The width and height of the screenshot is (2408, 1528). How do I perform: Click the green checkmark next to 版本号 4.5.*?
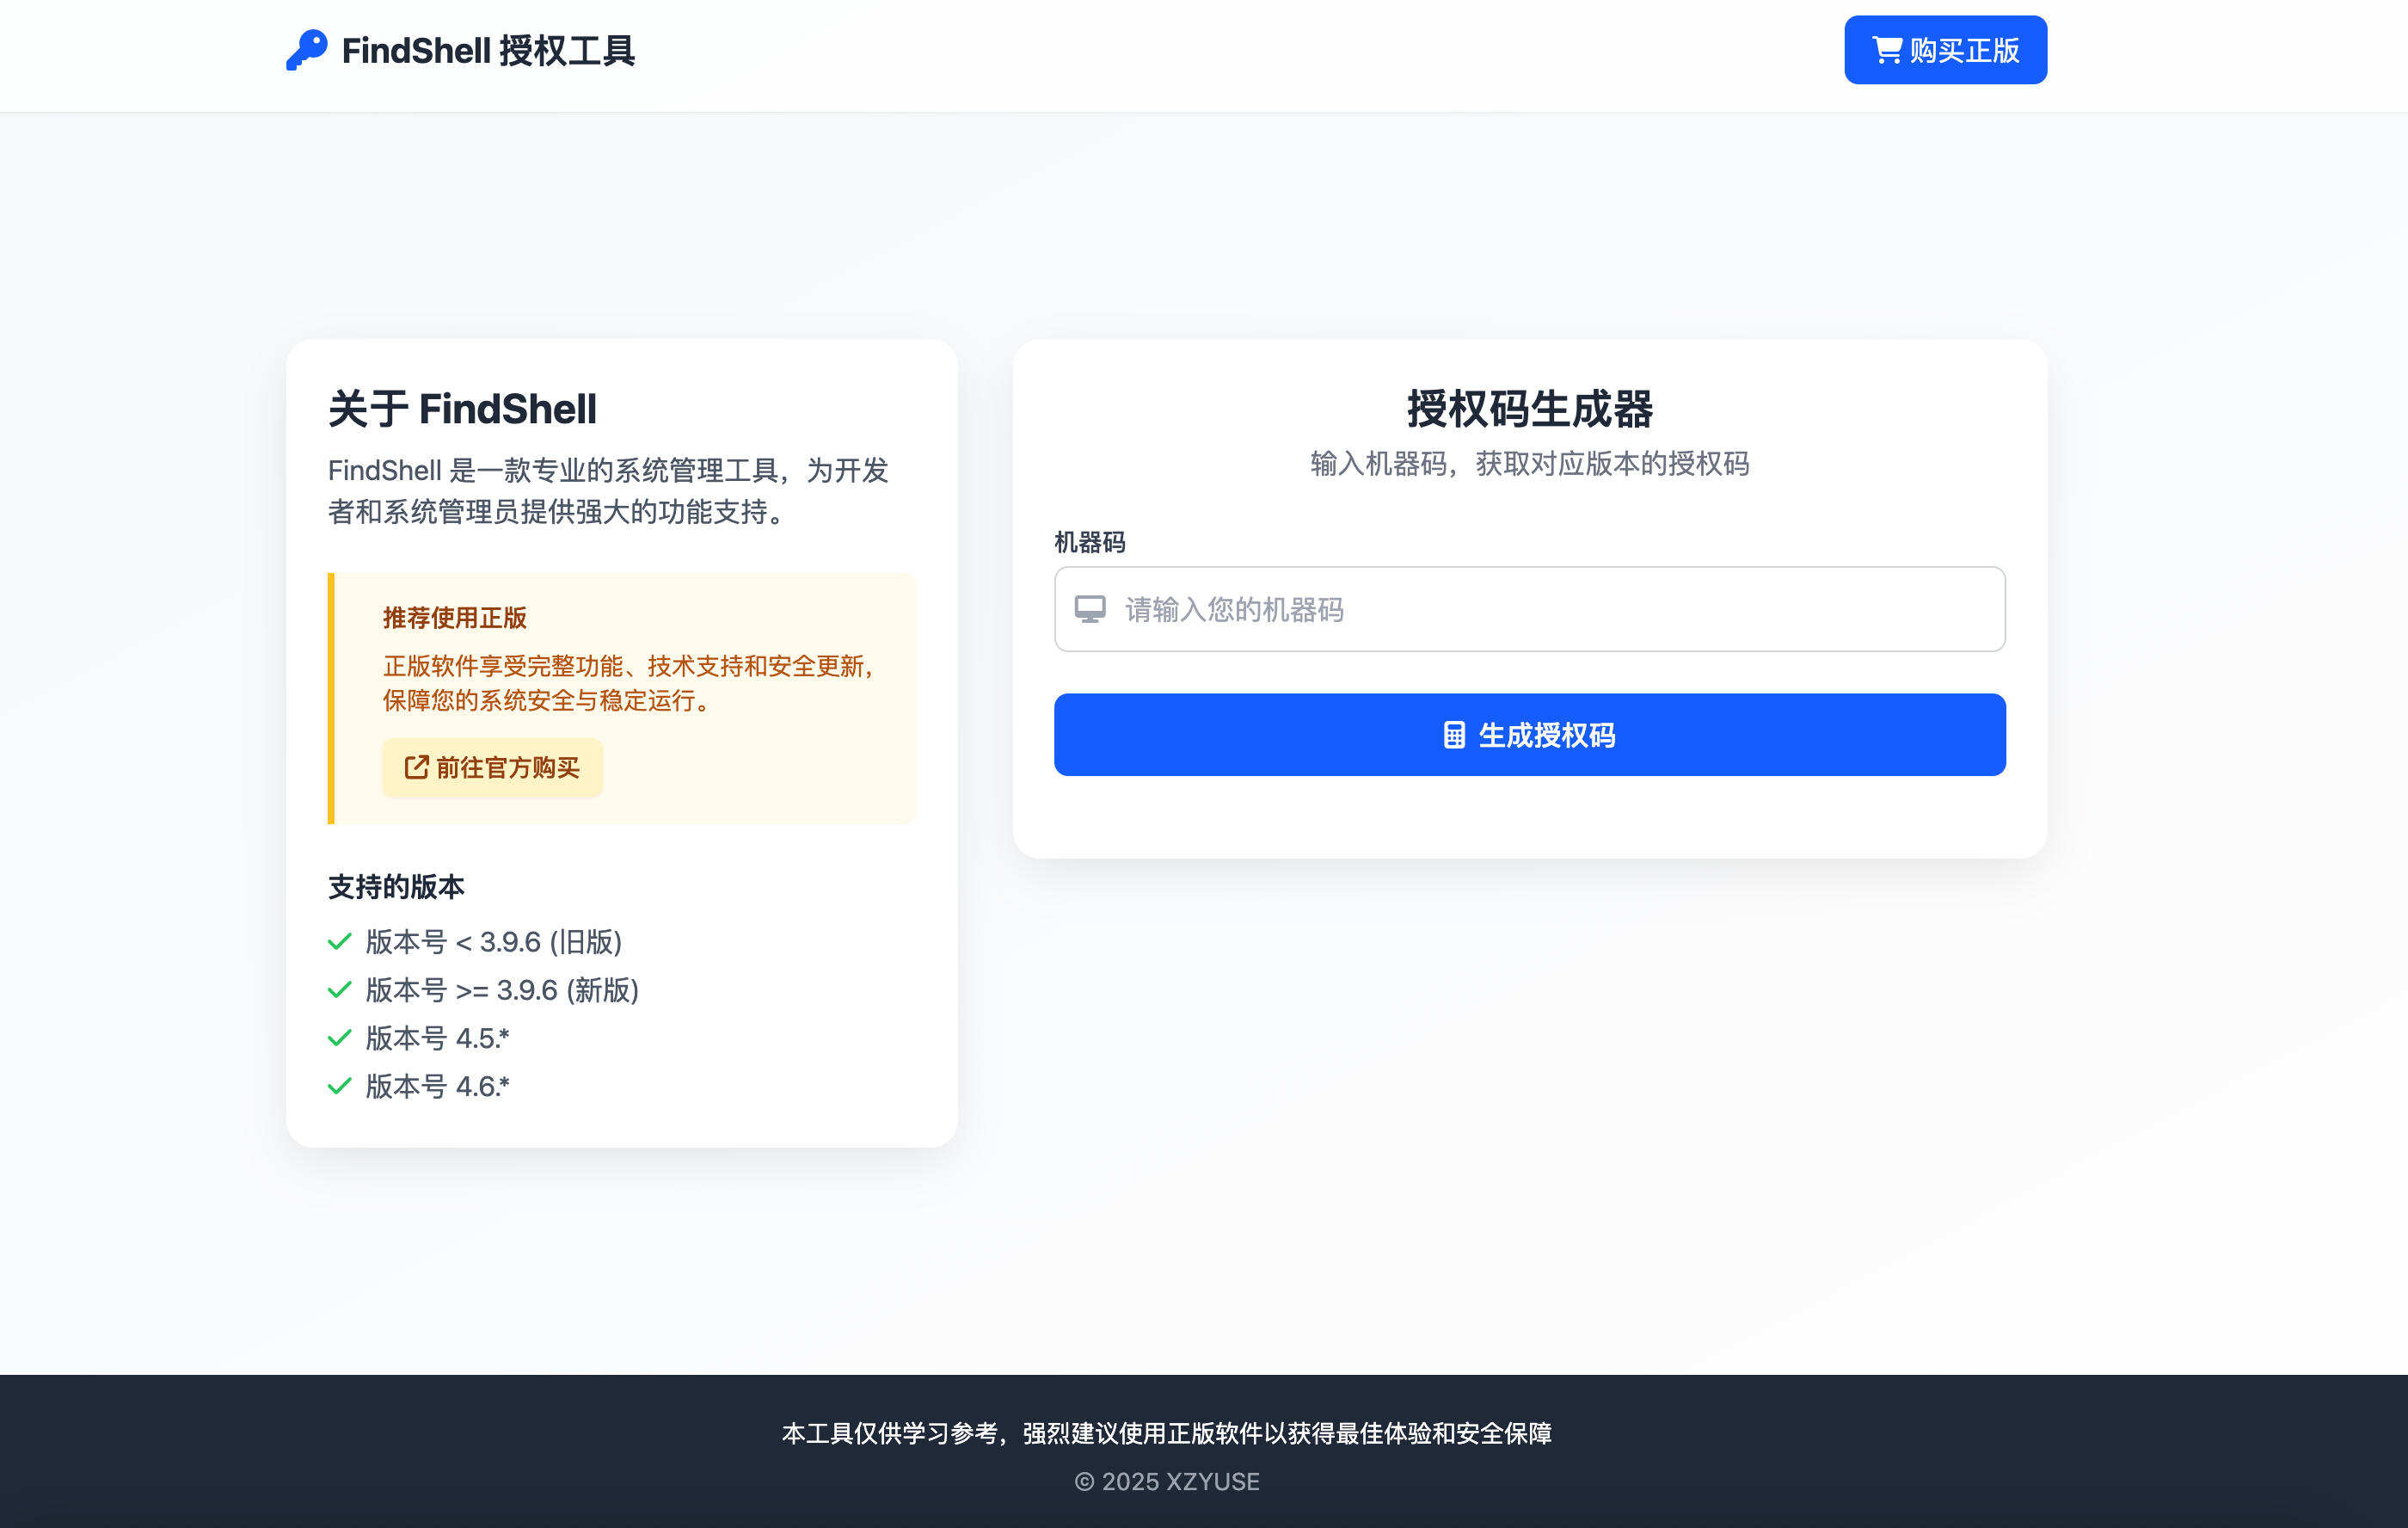[338, 1038]
